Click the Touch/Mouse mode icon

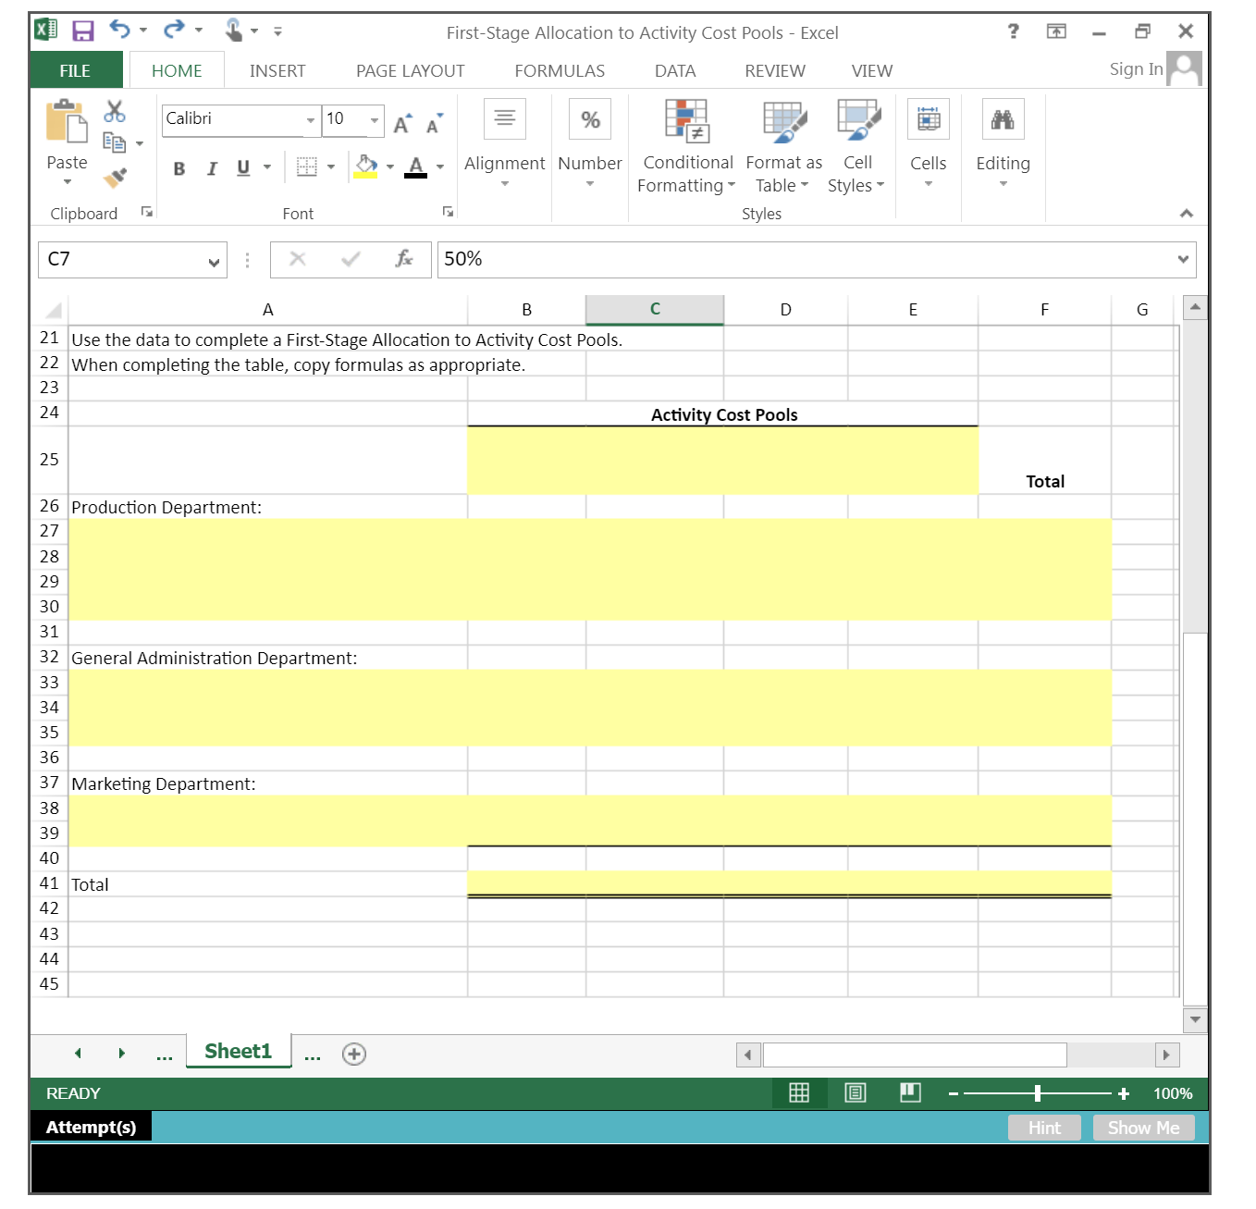[x=233, y=31]
